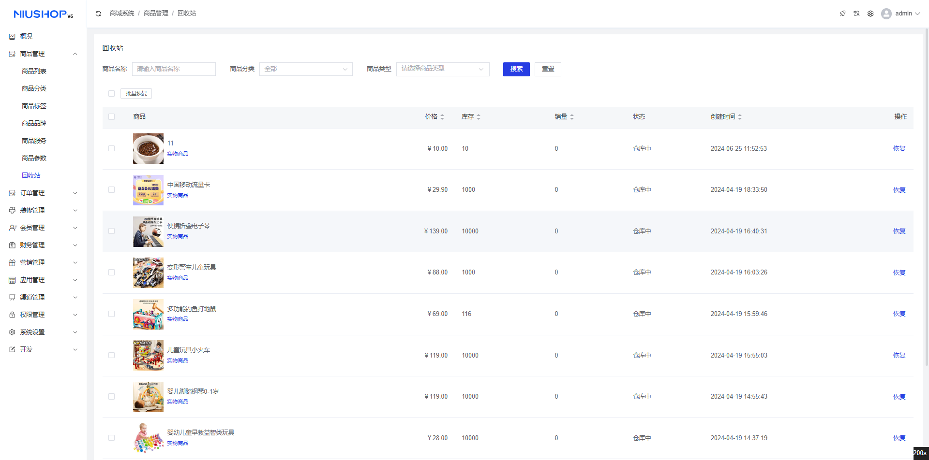Screen dimensions: 929x460
Task: Check the row for 中国移动流量卡
Action: click(112, 190)
